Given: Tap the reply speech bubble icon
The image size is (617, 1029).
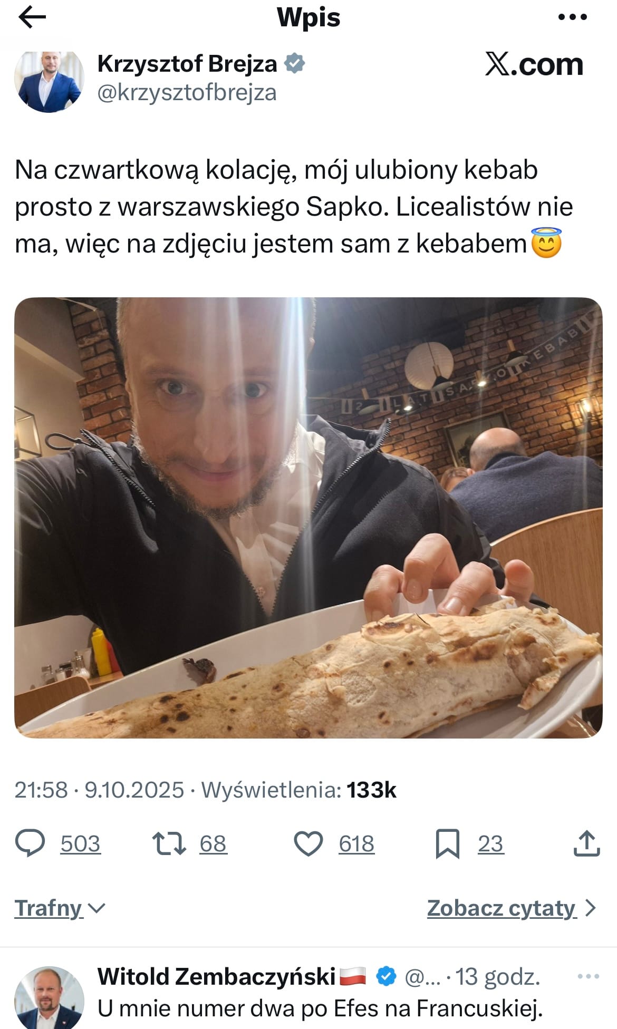Looking at the screenshot, I should [30, 844].
